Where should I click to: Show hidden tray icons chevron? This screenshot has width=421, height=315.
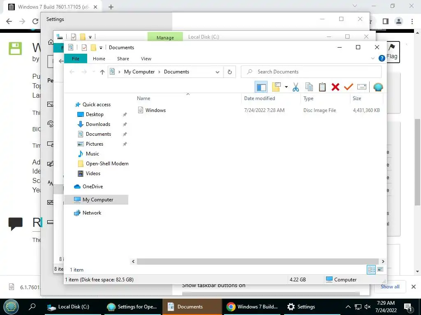(348, 307)
